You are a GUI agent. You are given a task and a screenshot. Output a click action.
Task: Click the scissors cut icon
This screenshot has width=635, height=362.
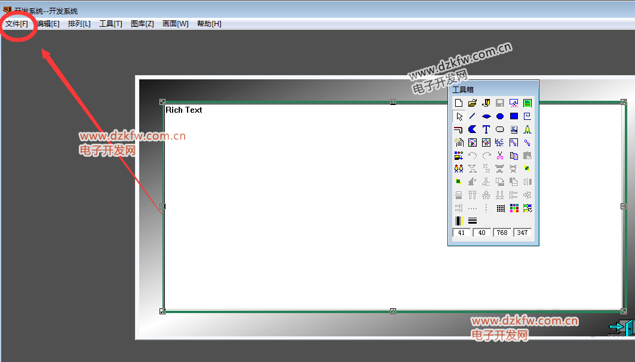[500, 156]
